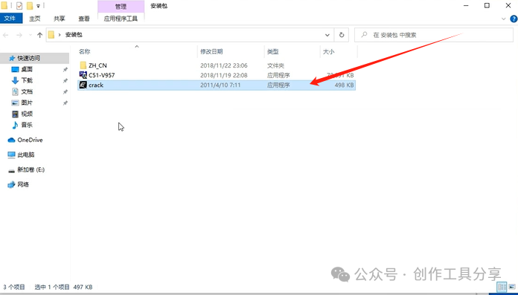Screen dimensions: 518x295
Task: Open 文档 in the sidebar
Action: click(x=27, y=91)
